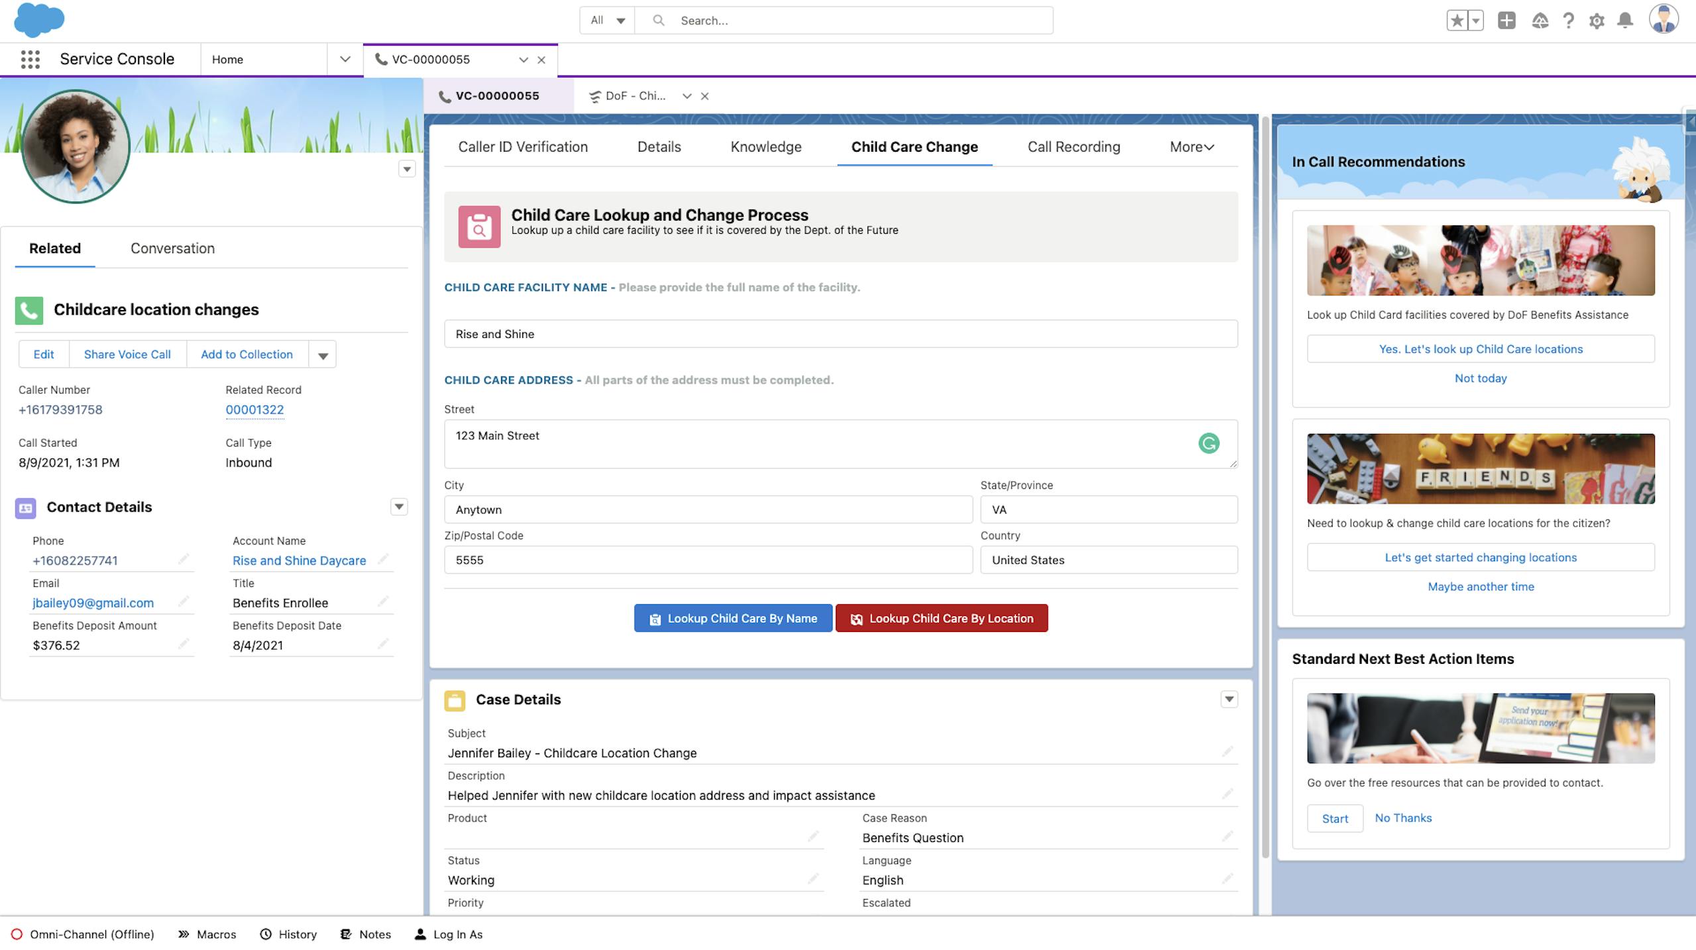Image resolution: width=1696 pixels, height=950 pixels.
Task: Switch to the Conversation tab
Action: click(x=172, y=248)
